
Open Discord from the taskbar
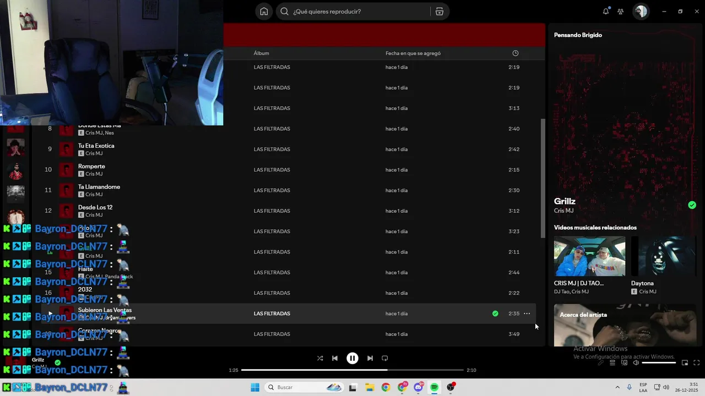[419, 387]
